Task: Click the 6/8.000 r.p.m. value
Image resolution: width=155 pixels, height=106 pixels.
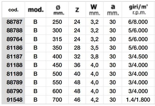Action: coord(138,22)
